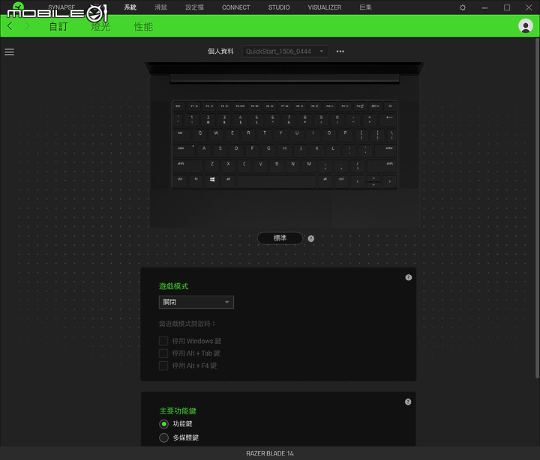Screen dimensions: 540x460
Task: Select the spacebar on keyboard
Action: [276, 181]
